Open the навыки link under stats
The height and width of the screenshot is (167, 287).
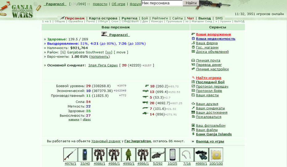74,119
